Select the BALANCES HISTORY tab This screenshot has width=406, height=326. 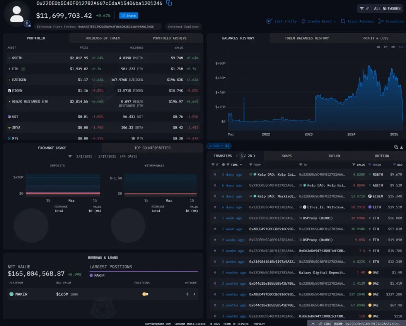[238, 38]
